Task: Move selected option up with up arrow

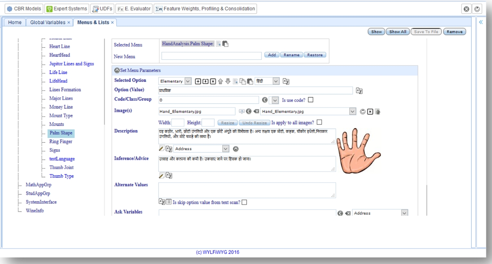Action: pyautogui.click(x=220, y=81)
